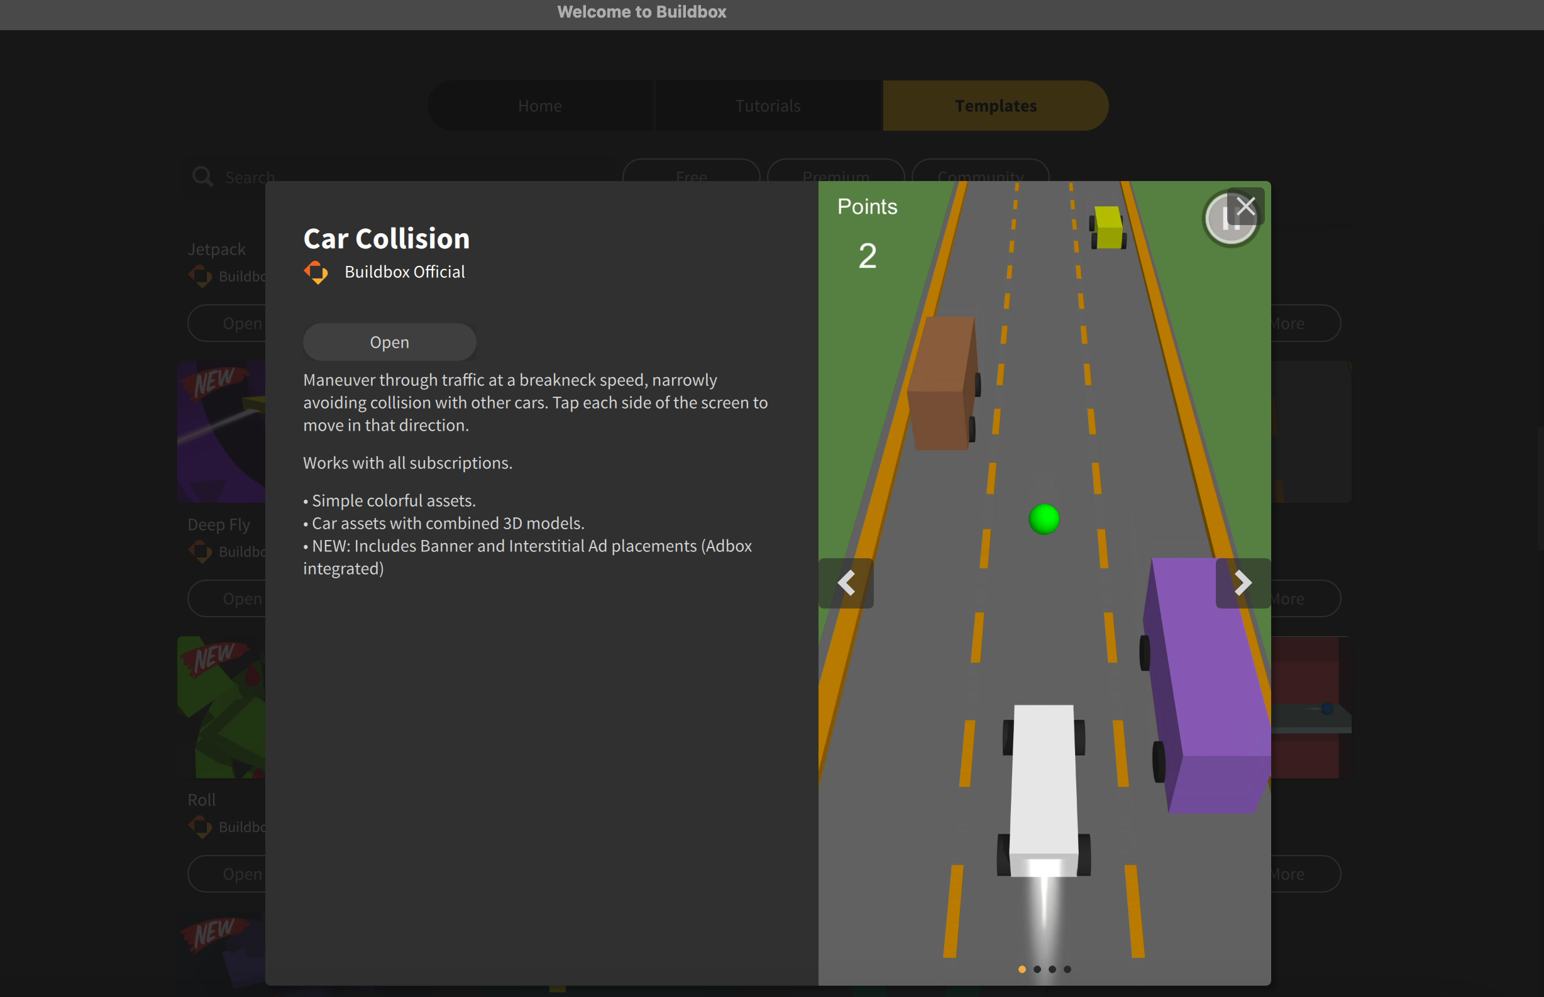
Task: Click the Car Collision game preview image
Action: coord(1044,583)
